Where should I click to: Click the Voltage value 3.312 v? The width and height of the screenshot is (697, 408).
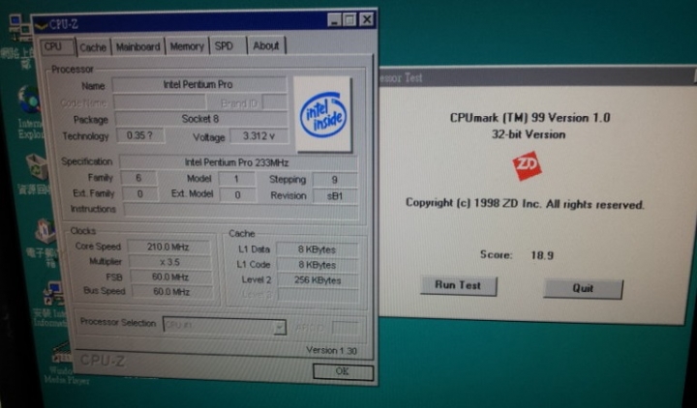click(x=258, y=136)
